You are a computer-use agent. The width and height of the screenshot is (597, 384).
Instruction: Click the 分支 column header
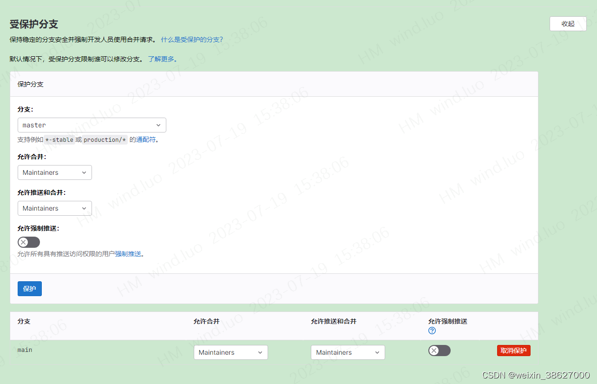24,321
